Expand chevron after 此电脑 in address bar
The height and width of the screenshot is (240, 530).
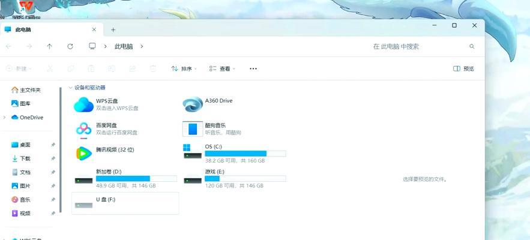click(142, 47)
